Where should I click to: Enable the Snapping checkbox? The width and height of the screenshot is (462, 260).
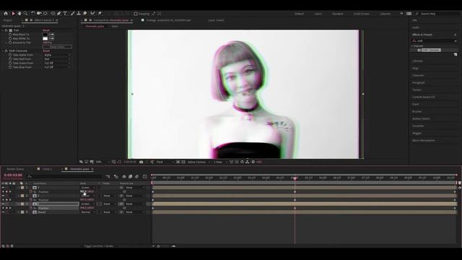(x=136, y=14)
